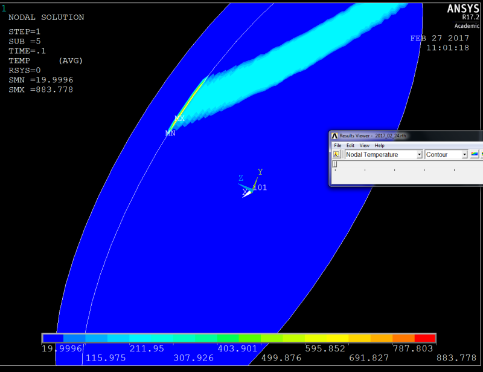Open the Edit menu in Results Viewer
The image size is (483, 372).
[x=350, y=145]
